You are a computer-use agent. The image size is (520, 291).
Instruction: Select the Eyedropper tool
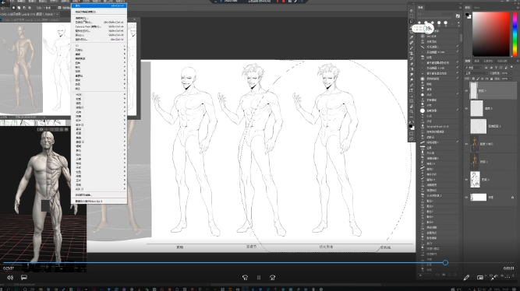[x=412, y=37]
